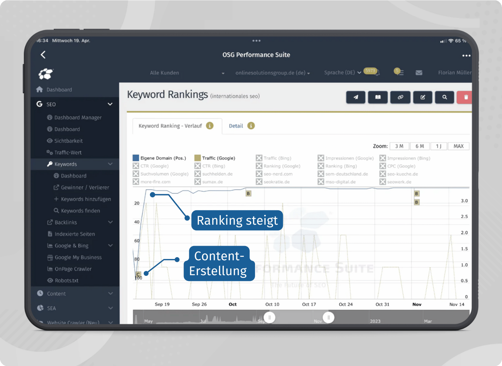The image size is (502, 366).
Task: Collapse the Keywords submenu chevron
Action: coord(110,164)
